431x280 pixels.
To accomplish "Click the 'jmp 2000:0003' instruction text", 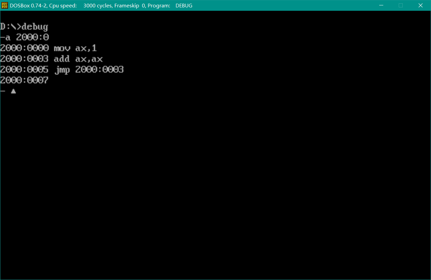I will (89, 70).
